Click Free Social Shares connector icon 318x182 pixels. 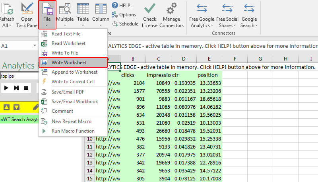227,8
